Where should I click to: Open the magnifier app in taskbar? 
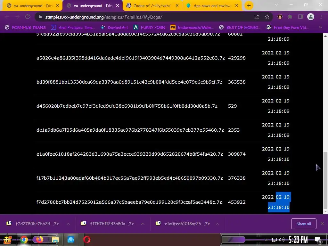click(x=71, y=240)
